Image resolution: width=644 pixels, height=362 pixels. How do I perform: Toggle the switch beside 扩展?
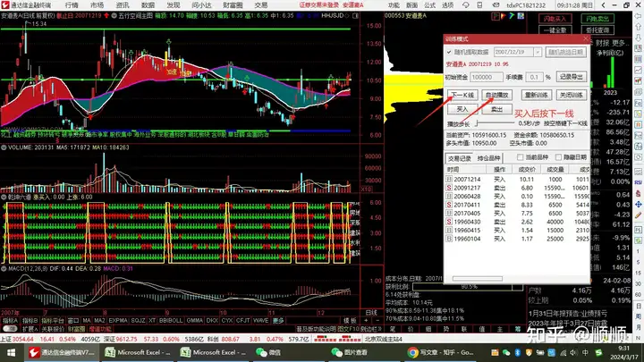pyautogui.click(x=9, y=329)
